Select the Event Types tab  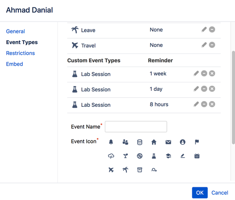[22, 42]
